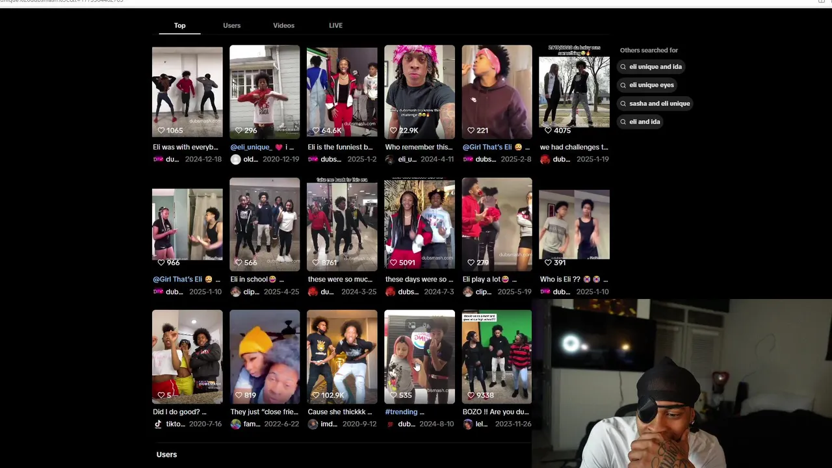Viewport: 832px width, 468px height.
Task: Click heart icon showing 9338 likes
Action: pyautogui.click(x=471, y=395)
